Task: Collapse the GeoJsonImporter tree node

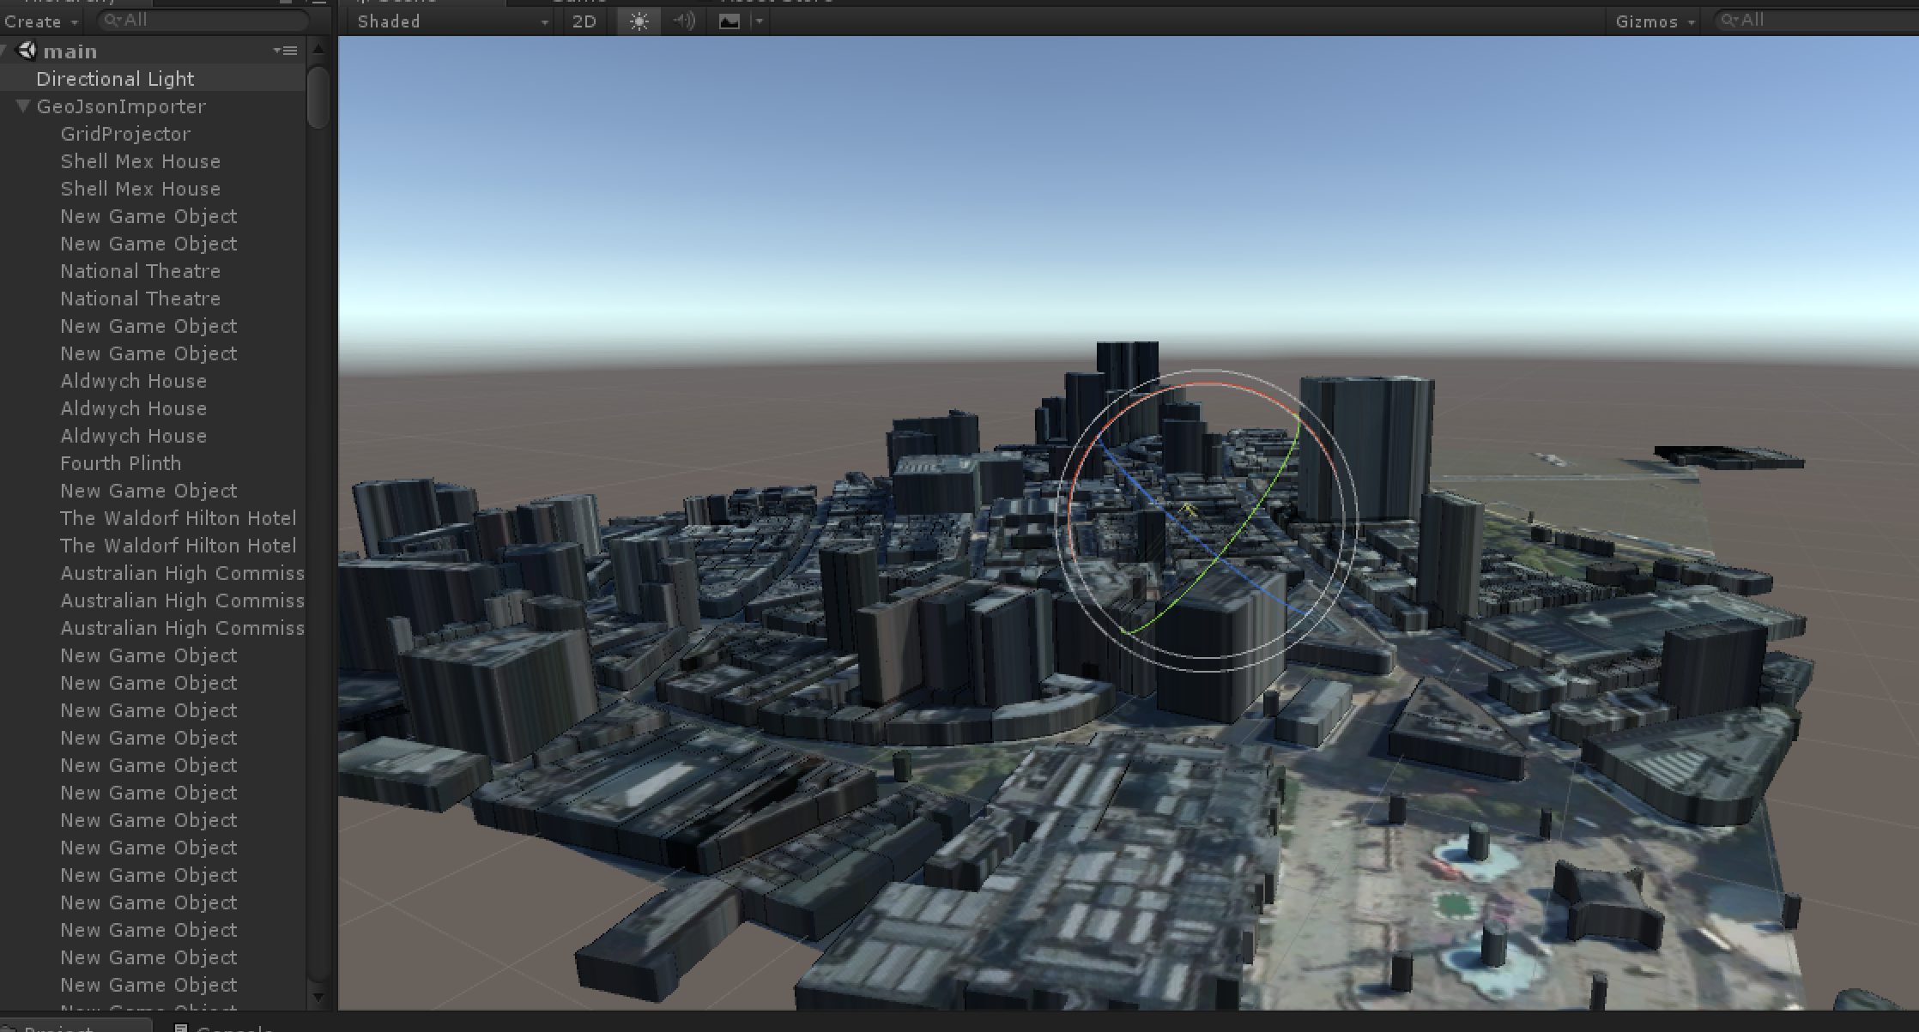Action: (x=23, y=106)
